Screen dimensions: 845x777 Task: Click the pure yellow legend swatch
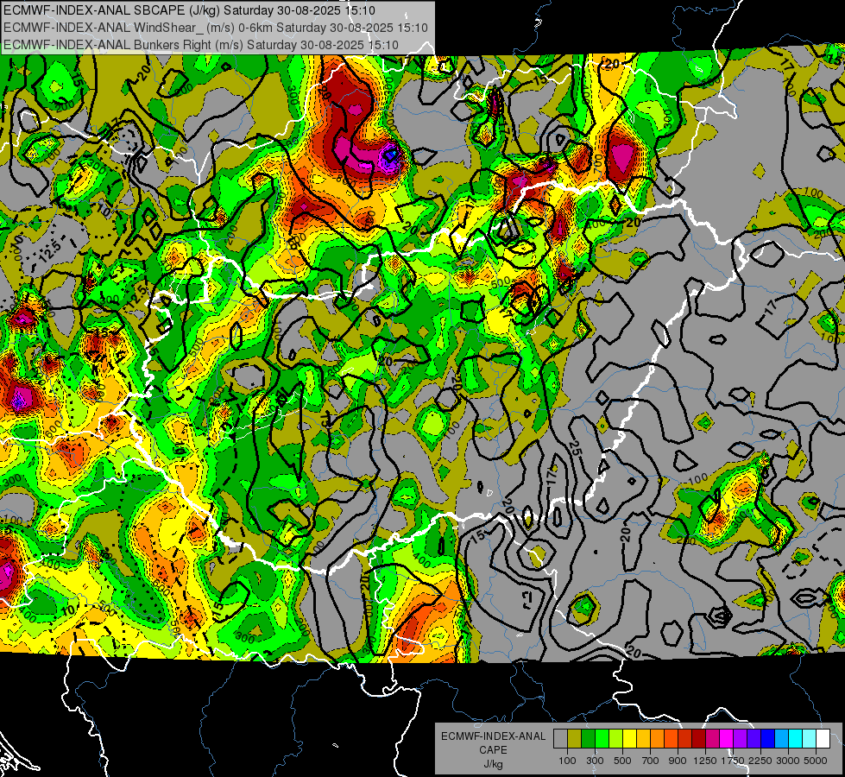click(x=629, y=739)
